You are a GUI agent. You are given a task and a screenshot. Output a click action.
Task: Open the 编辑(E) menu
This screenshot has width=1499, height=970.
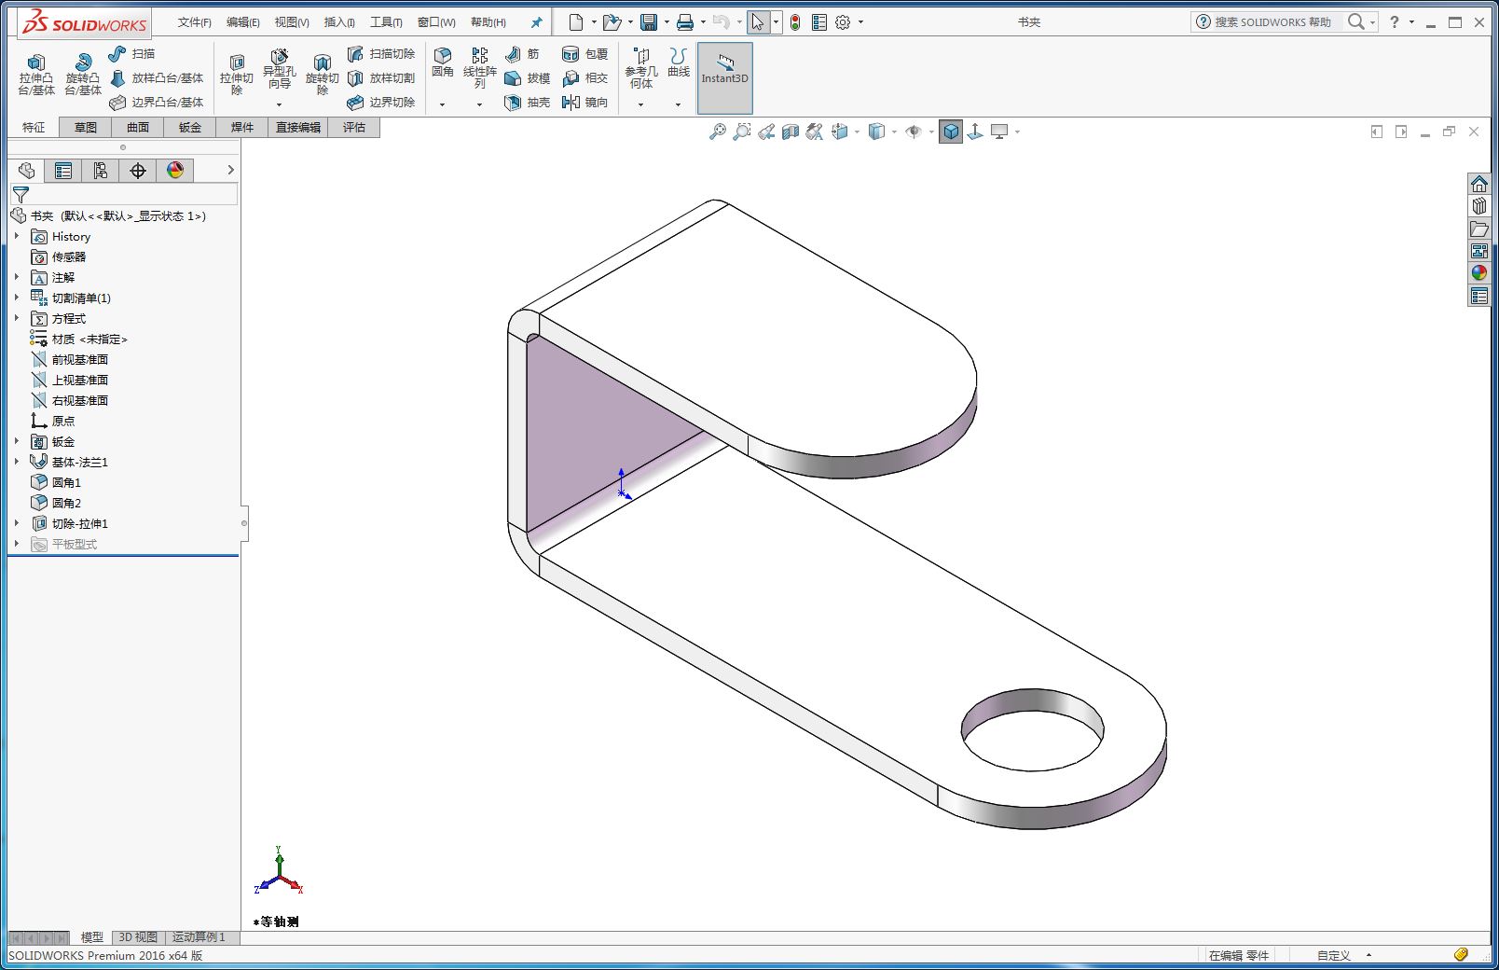tap(243, 22)
